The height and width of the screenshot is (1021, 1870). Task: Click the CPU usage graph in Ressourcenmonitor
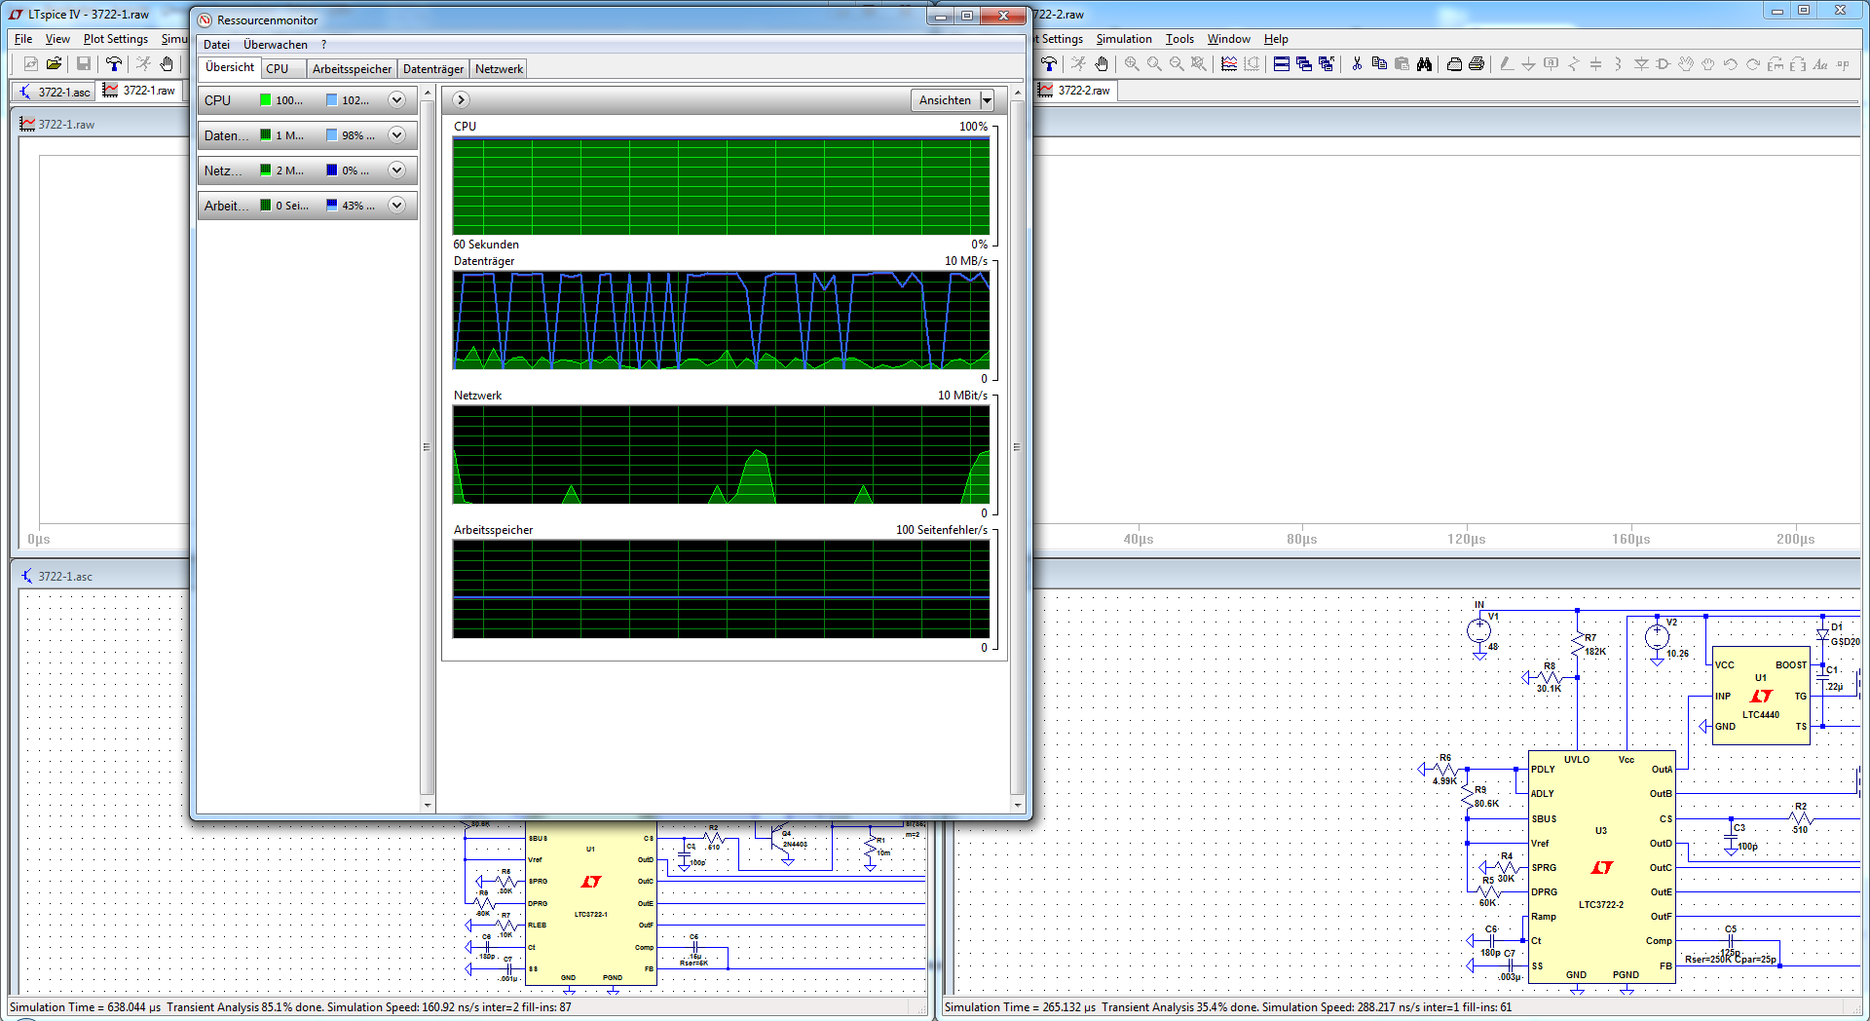pos(721,186)
